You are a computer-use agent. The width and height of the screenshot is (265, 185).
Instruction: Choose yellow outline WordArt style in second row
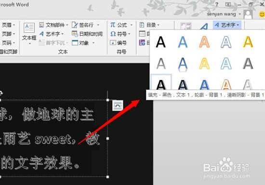pos(204,64)
